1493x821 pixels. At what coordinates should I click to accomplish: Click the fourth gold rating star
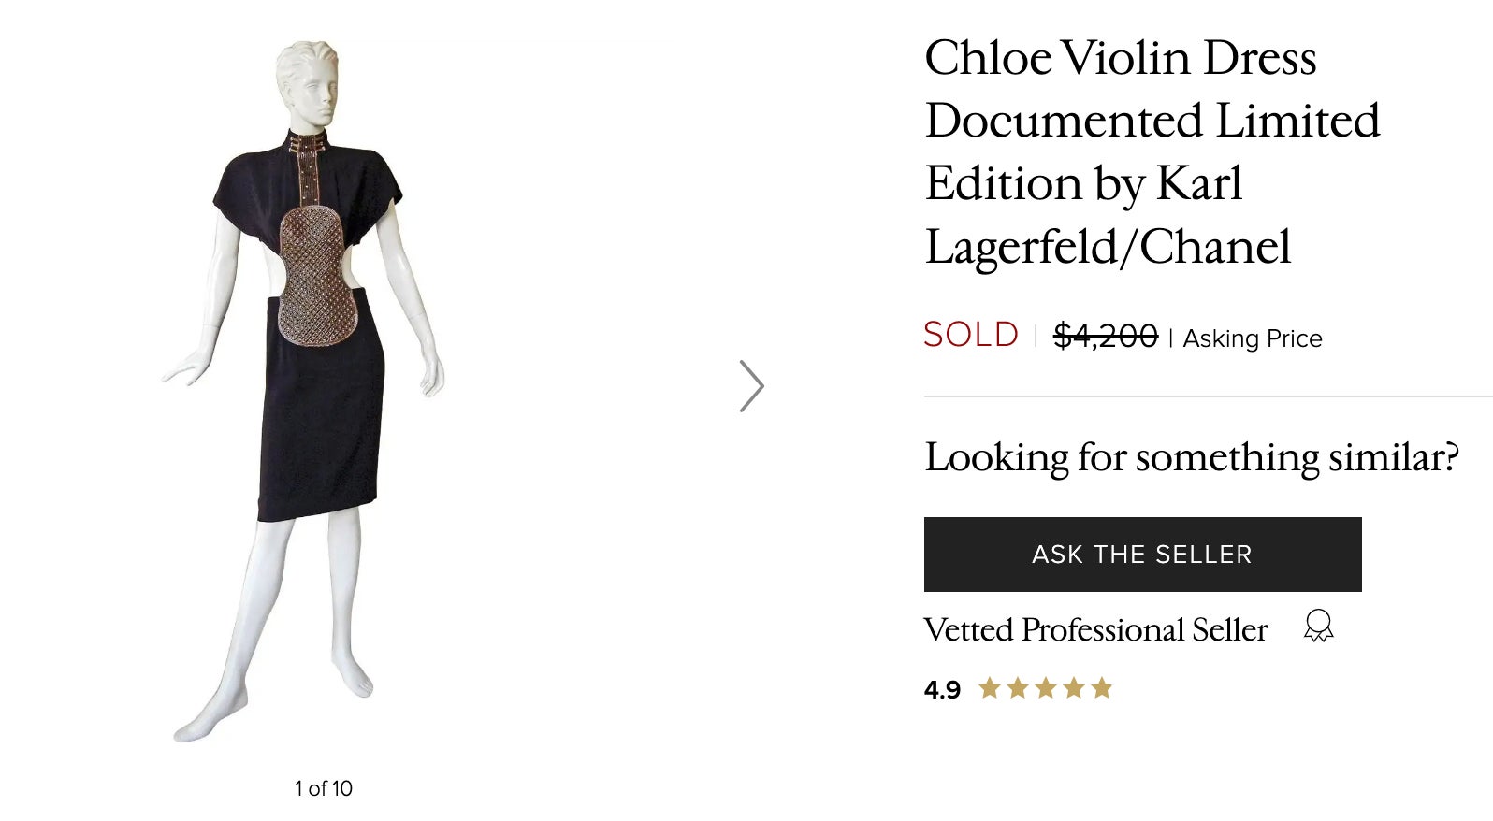1074,689
